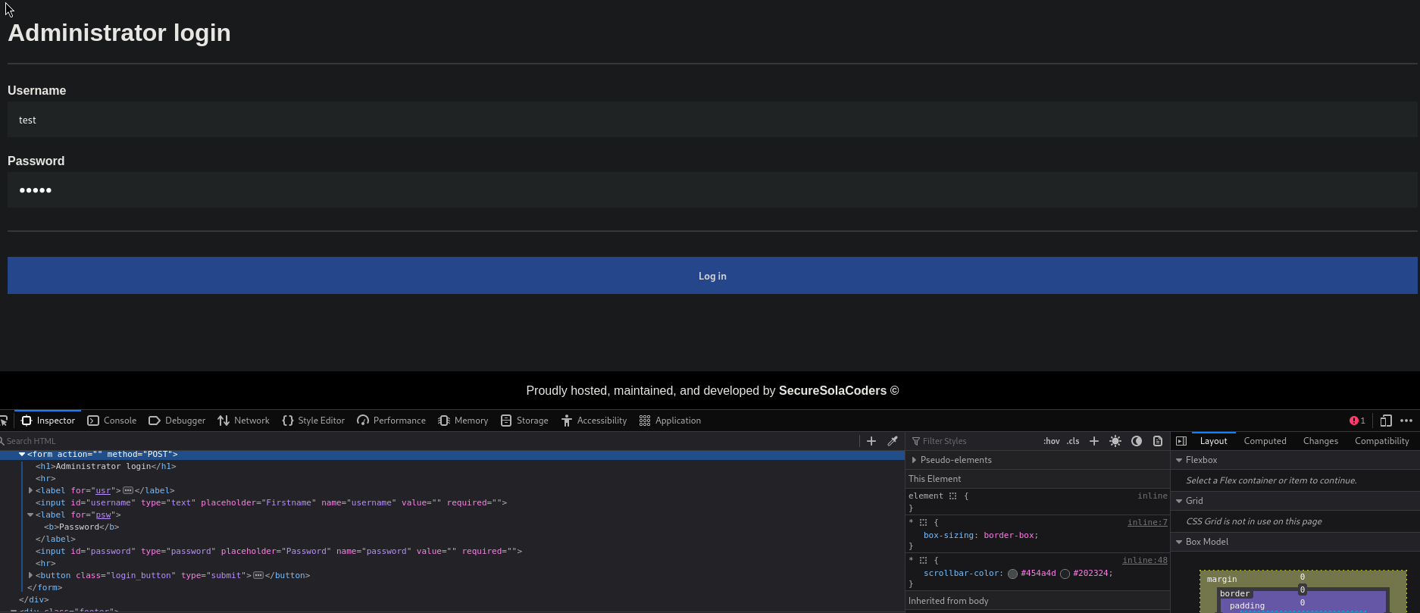Collapse the label for psw node
The width and height of the screenshot is (1420, 613).
tap(30, 514)
